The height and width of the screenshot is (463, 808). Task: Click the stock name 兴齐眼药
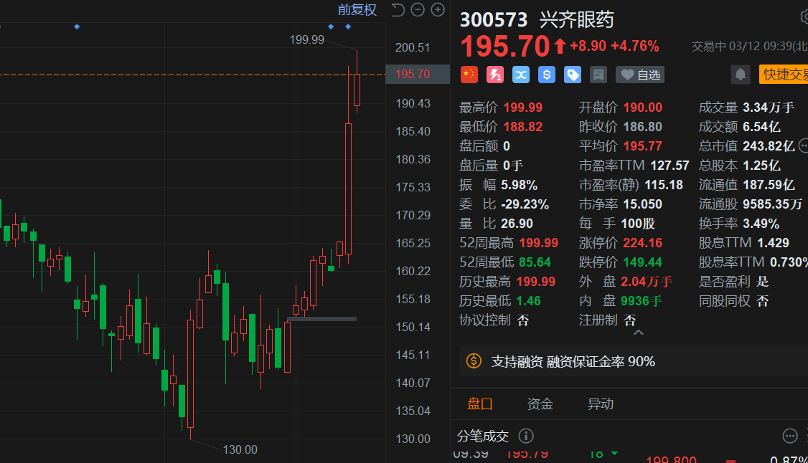tap(577, 20)
